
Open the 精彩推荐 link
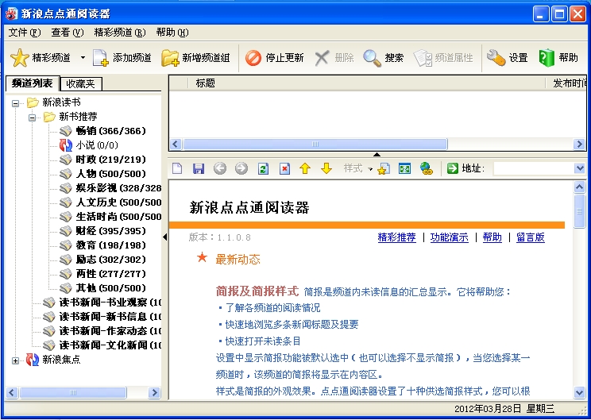point(396,237)
